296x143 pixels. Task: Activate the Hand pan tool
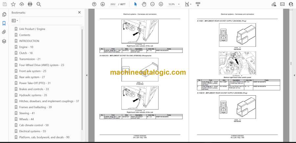144,4
